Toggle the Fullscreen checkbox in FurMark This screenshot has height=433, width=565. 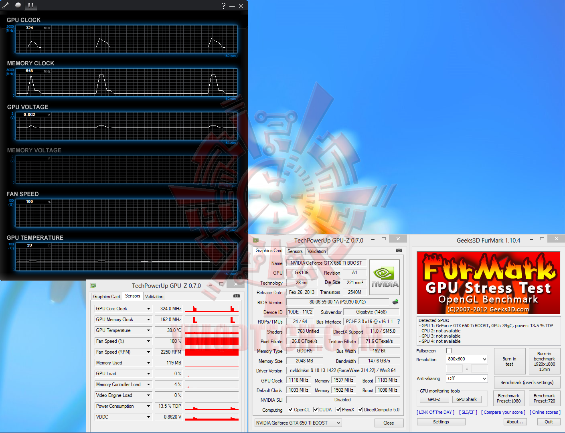(449, 351)
